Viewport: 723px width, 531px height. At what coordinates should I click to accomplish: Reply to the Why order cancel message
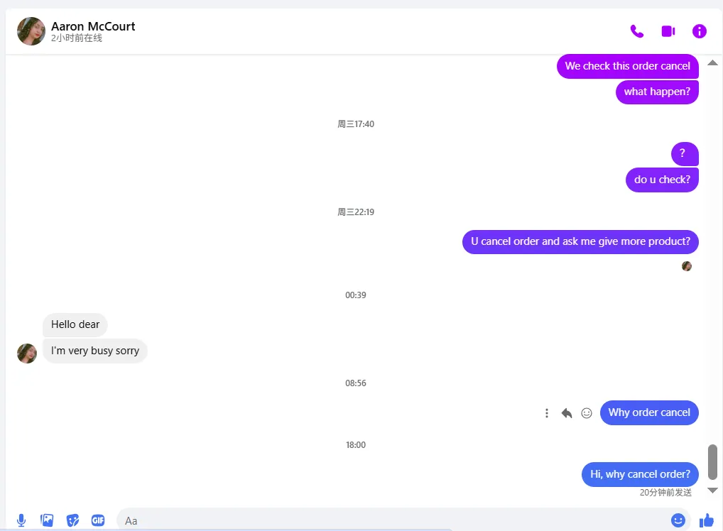[567, 413]
